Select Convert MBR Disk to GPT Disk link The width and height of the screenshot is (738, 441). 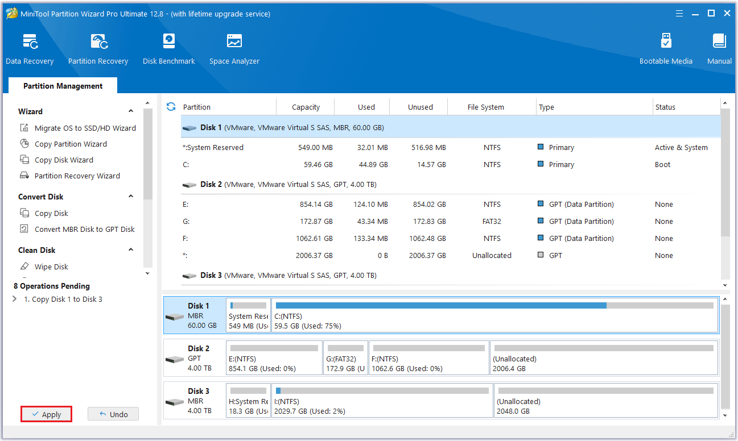(85, 229)
